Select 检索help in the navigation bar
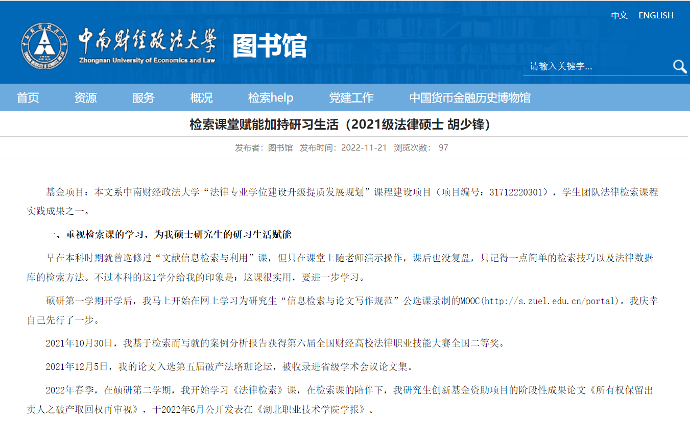 (x=271, y=97)
